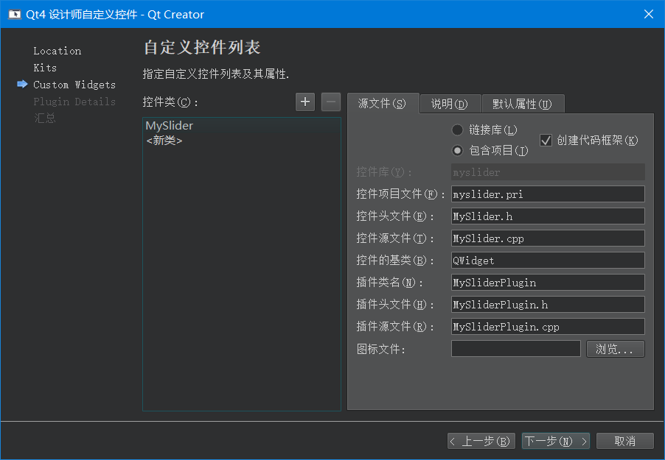Click the plus button to add a widget class

coord(304,102)
